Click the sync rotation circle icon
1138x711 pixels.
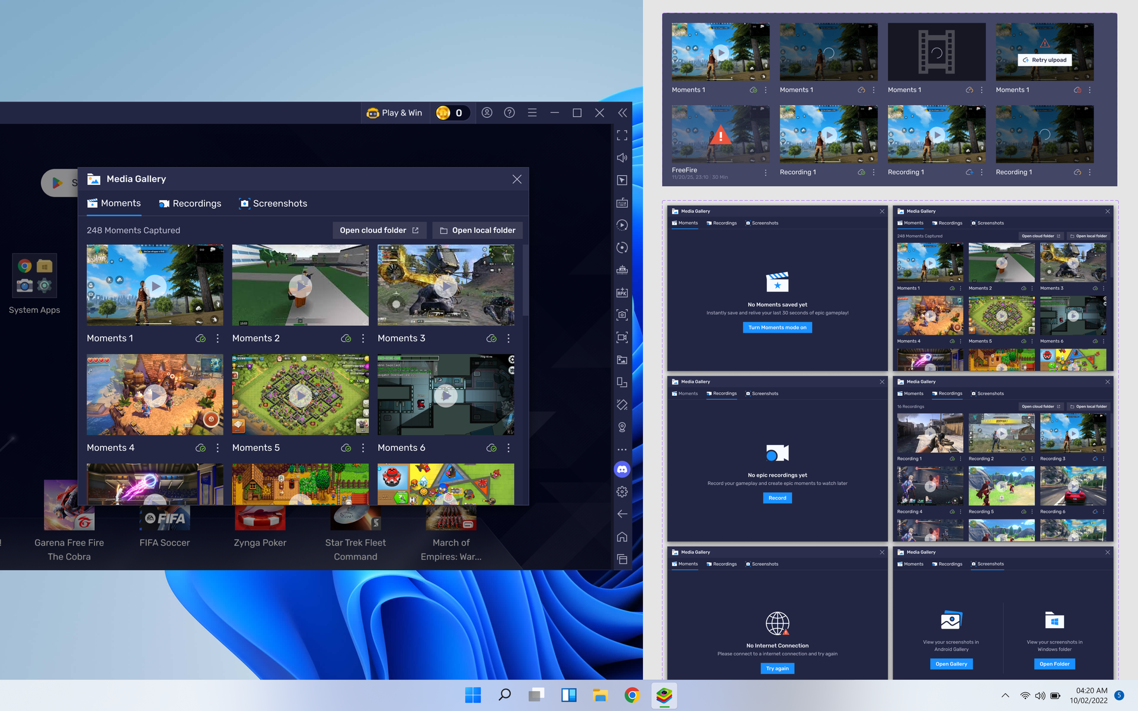622,248
